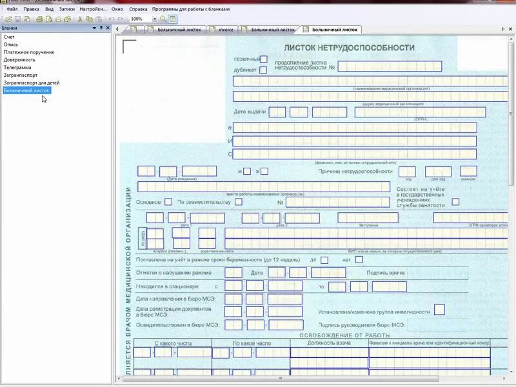This screenshot has width=516, height=387.
Task: Click the 100% zoom combo box
Action: (143, 19)
